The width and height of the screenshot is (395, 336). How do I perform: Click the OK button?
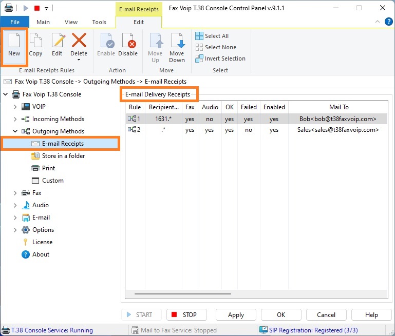[x=281, y=315]
